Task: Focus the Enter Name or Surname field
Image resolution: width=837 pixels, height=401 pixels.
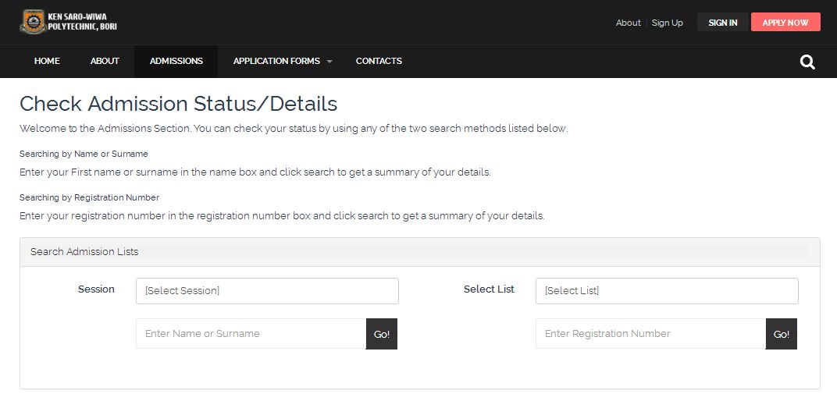Action: (251, 334)
